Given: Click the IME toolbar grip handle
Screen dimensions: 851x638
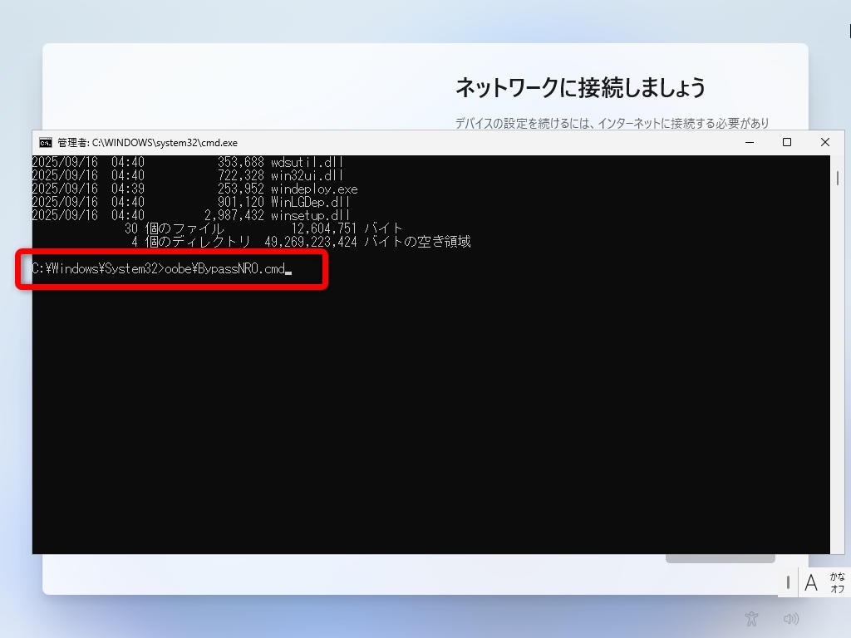Looking at the screenshot, I should (x=788, y=582).
